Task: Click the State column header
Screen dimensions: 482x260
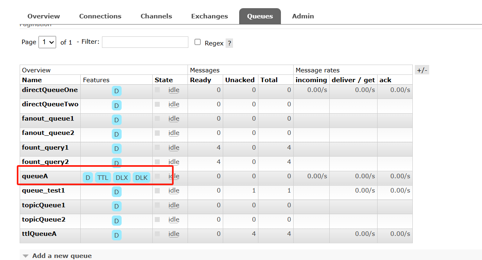Action: point(164,80)
